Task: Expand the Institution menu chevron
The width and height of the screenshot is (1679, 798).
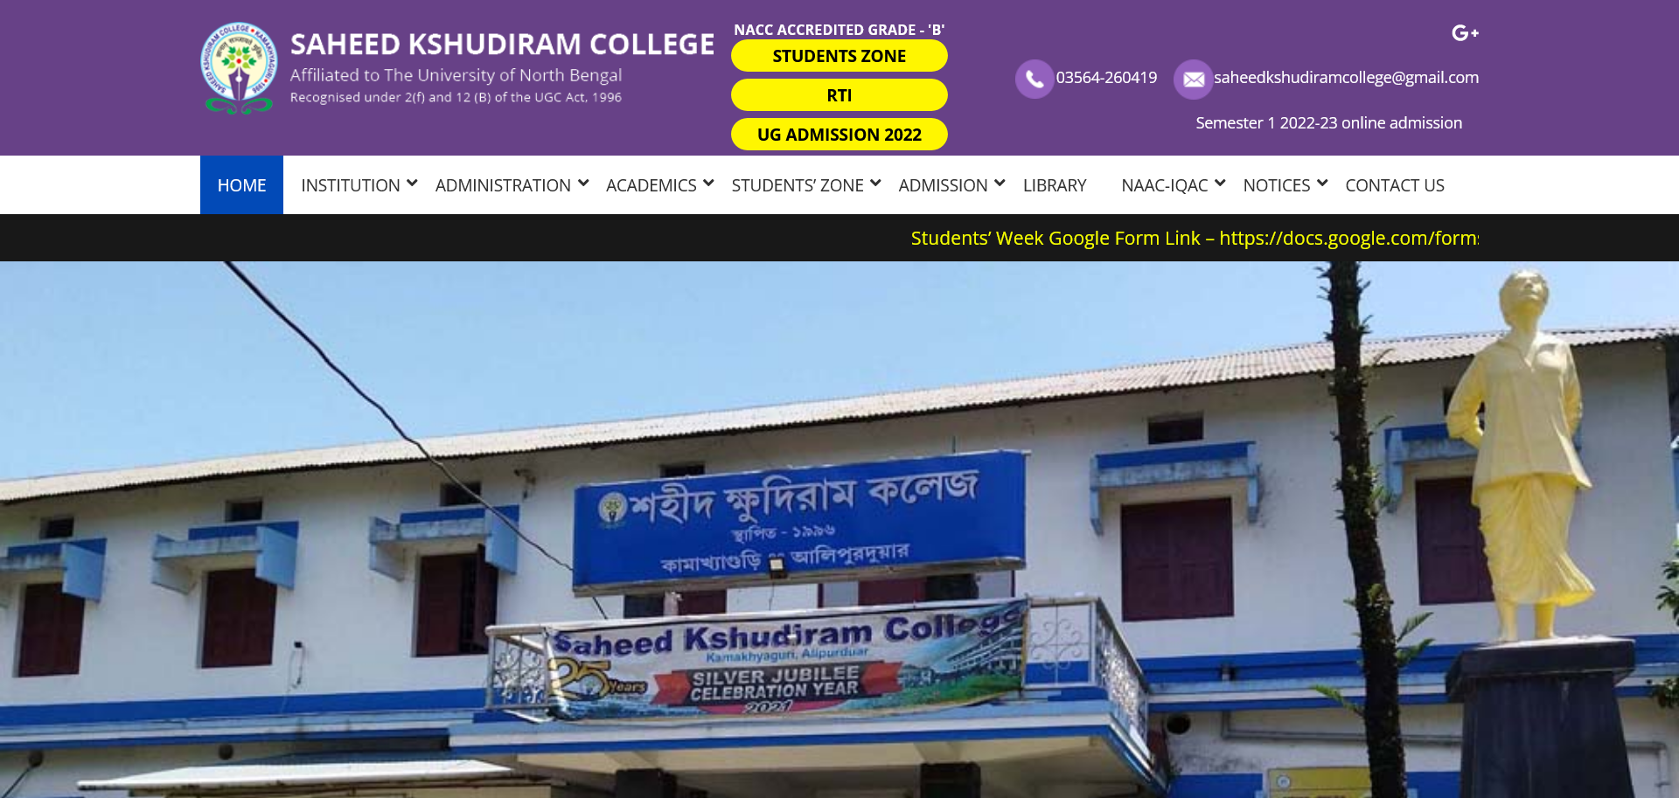Action: pos(412,184)
